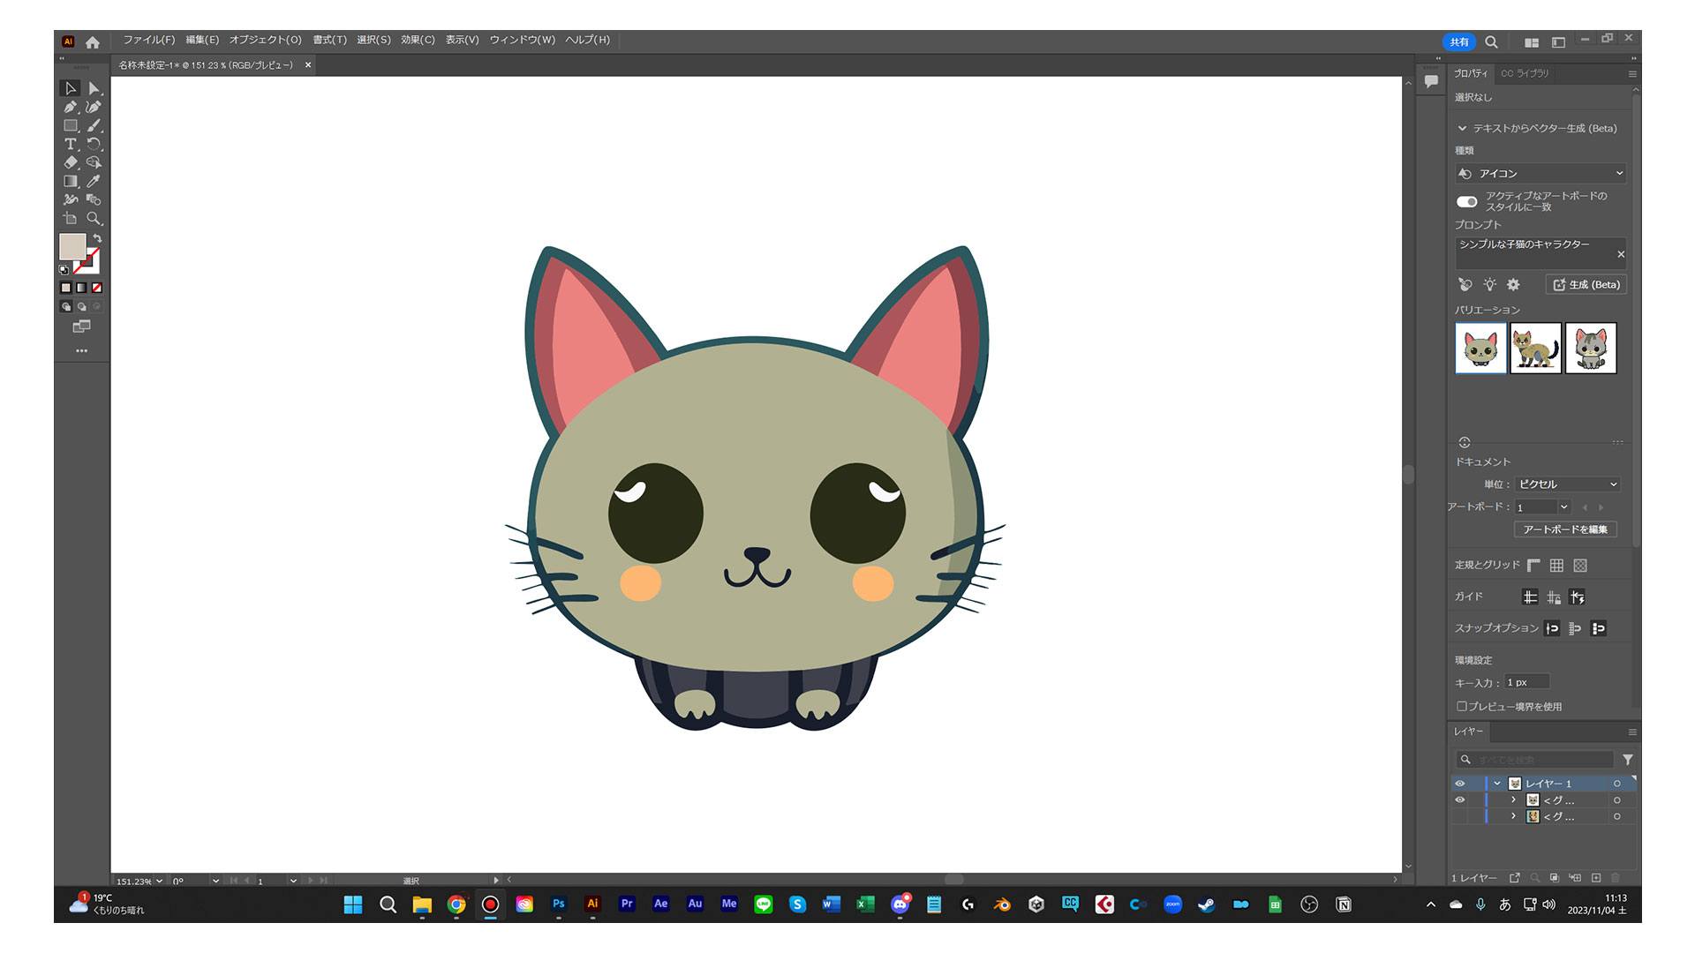Viewport: 1695px width, 953px height.
Task: Open the 単位 dropdown showing ピクセル
Action: coord(1567,484)
